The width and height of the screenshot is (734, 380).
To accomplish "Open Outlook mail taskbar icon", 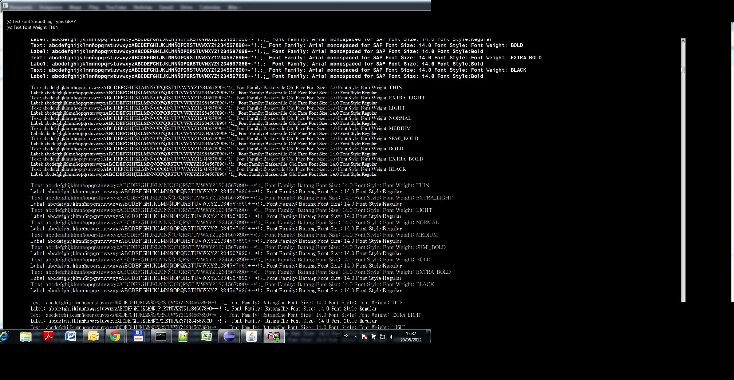I will tap(93, 337).
